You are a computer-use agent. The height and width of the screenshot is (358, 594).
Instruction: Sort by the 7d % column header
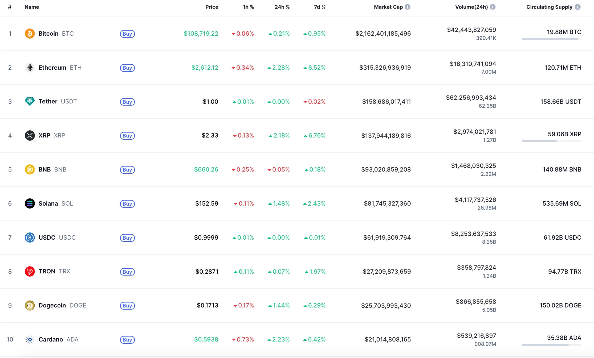[320, 7]
